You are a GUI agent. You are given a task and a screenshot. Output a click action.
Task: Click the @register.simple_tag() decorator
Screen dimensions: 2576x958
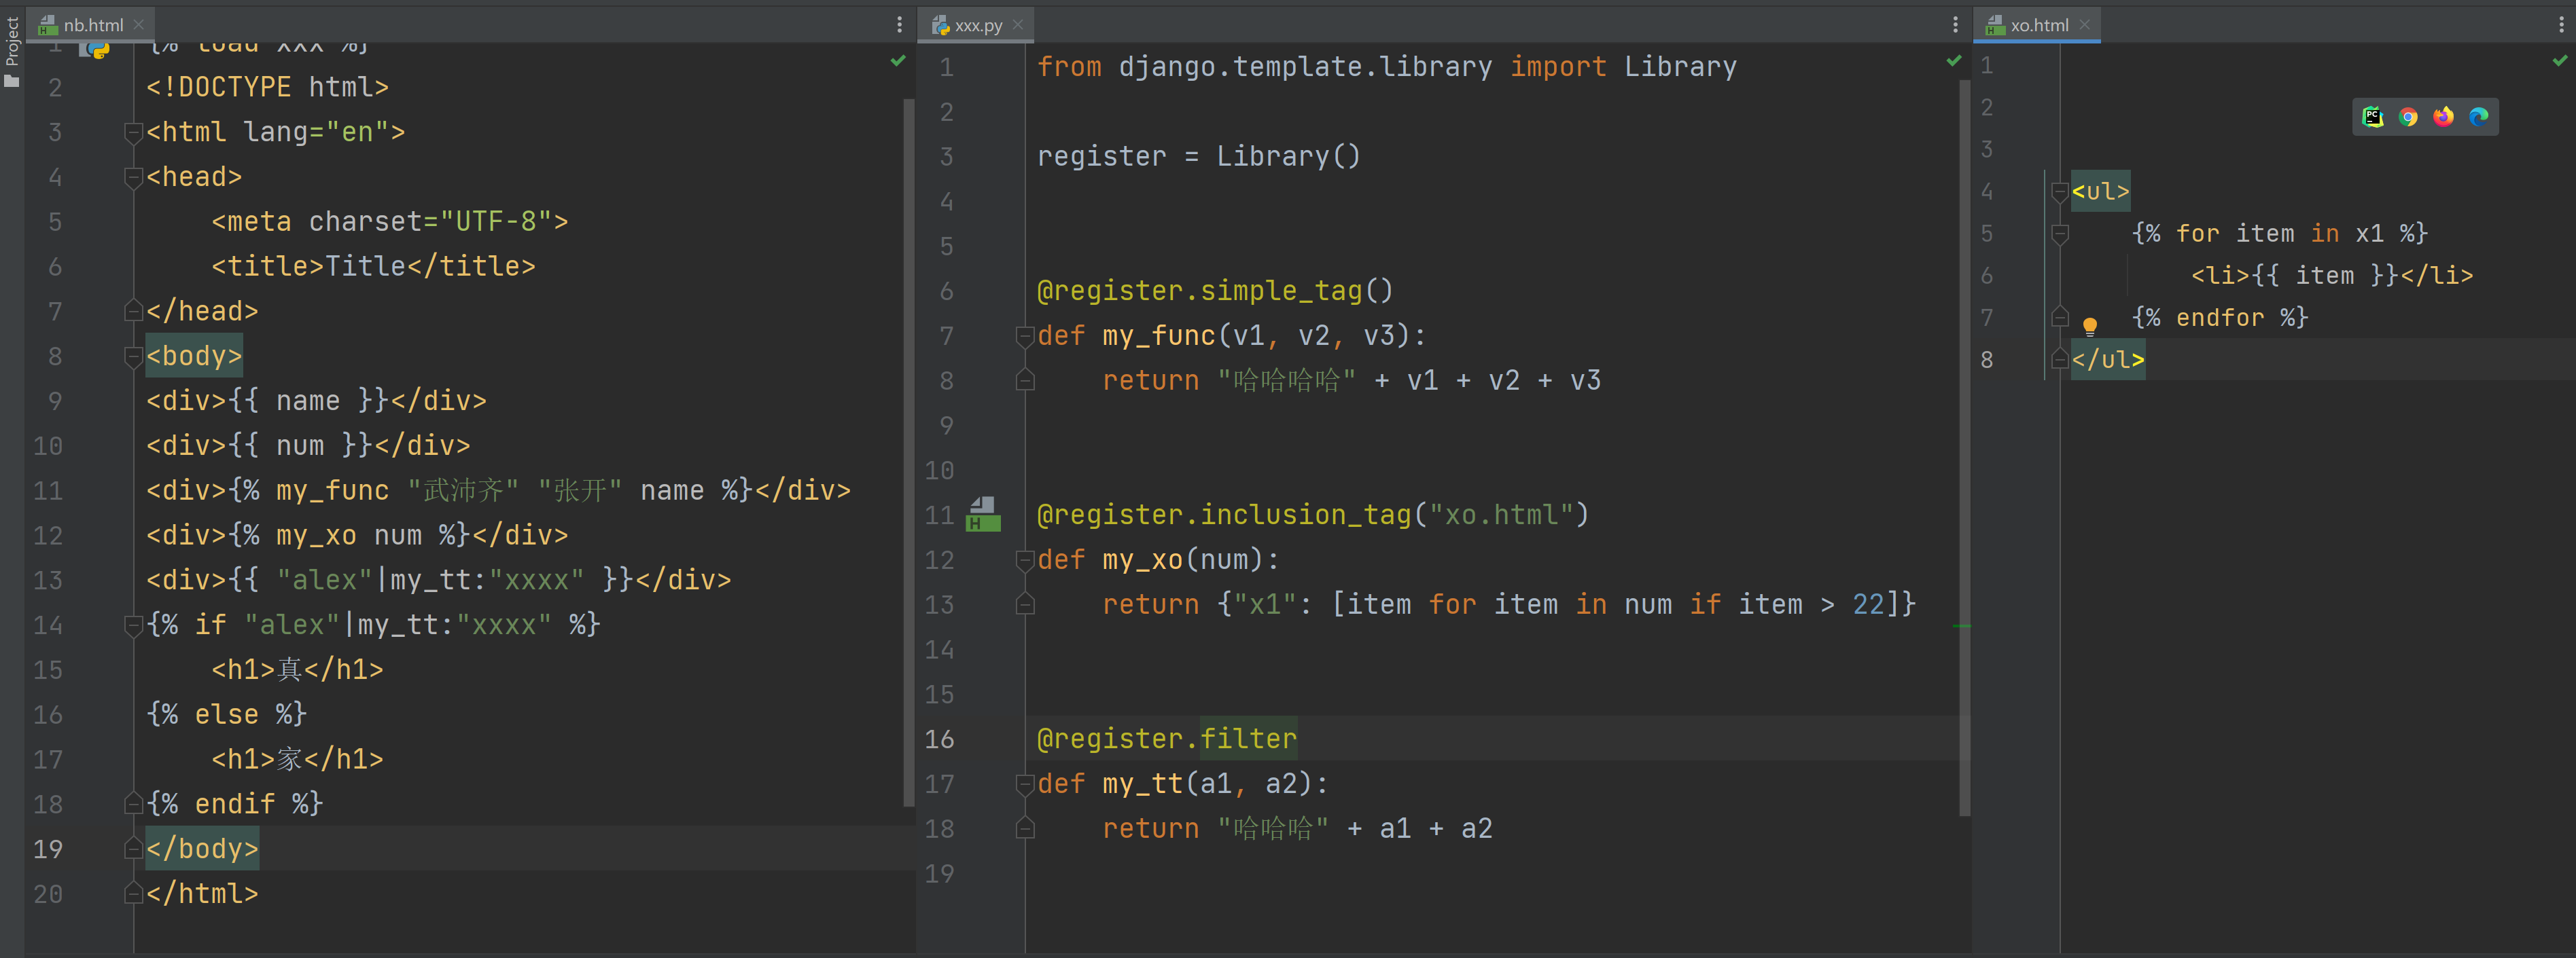(x=1215, y=291)
